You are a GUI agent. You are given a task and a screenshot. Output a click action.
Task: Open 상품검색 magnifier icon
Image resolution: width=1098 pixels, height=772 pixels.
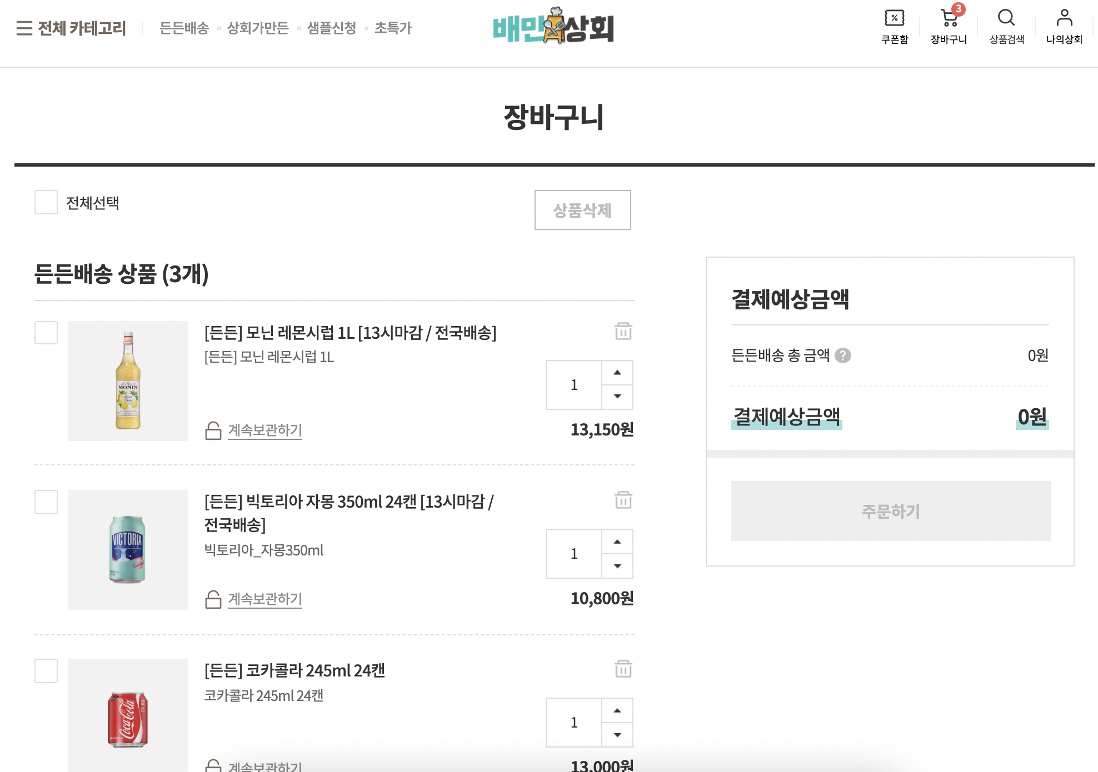[1006, 18]
